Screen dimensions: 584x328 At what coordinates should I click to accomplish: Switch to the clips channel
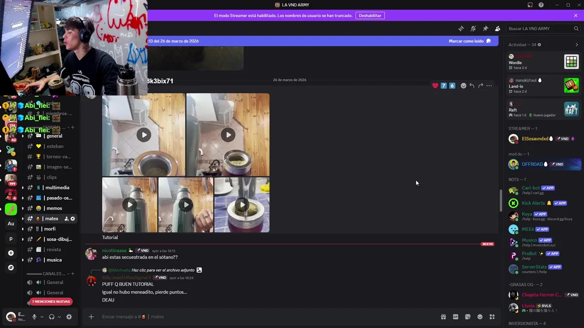[50, 177]
